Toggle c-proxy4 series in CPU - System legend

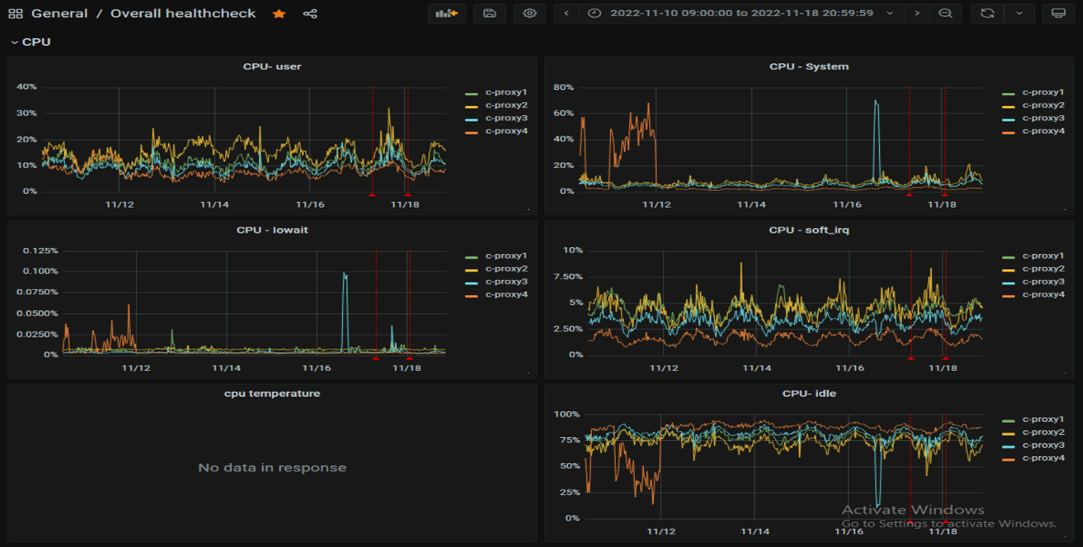(1043, 131)
